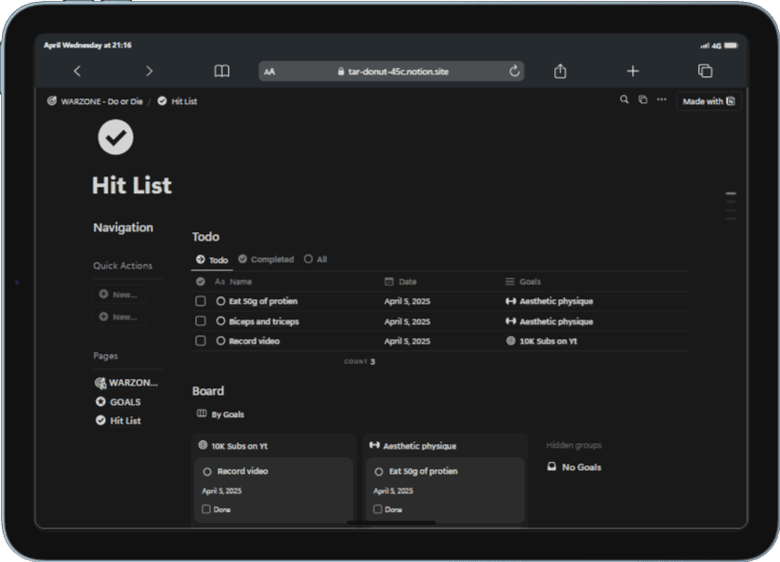Screen dimensions: 780x562
Task: Open the GOALS page link
Action: pos(118,401)
